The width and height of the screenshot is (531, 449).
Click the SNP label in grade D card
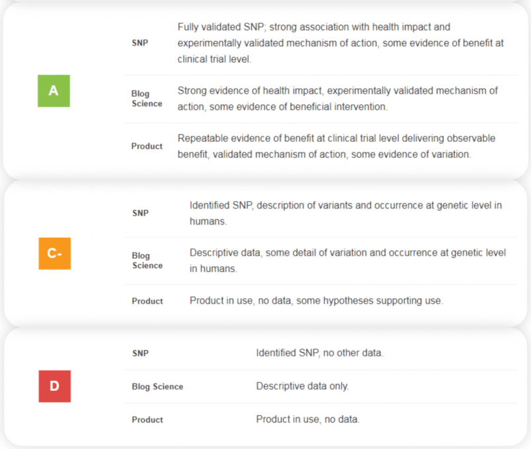(x=140, y=353)
